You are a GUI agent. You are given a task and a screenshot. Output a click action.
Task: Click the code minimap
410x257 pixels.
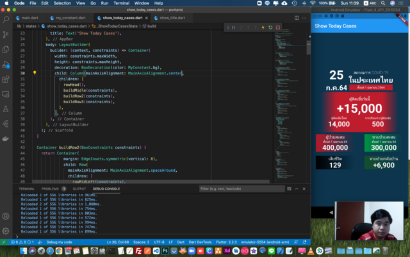tap(290, 104)
